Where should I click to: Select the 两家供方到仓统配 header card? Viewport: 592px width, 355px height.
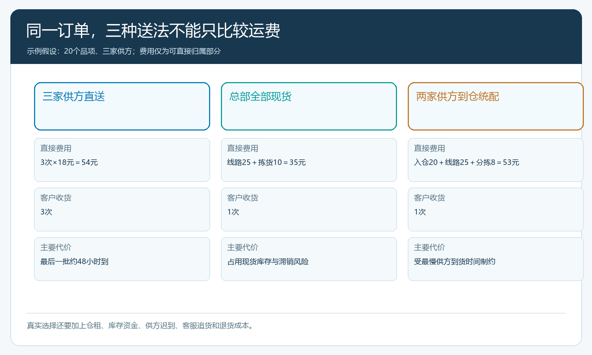(496, 106)
